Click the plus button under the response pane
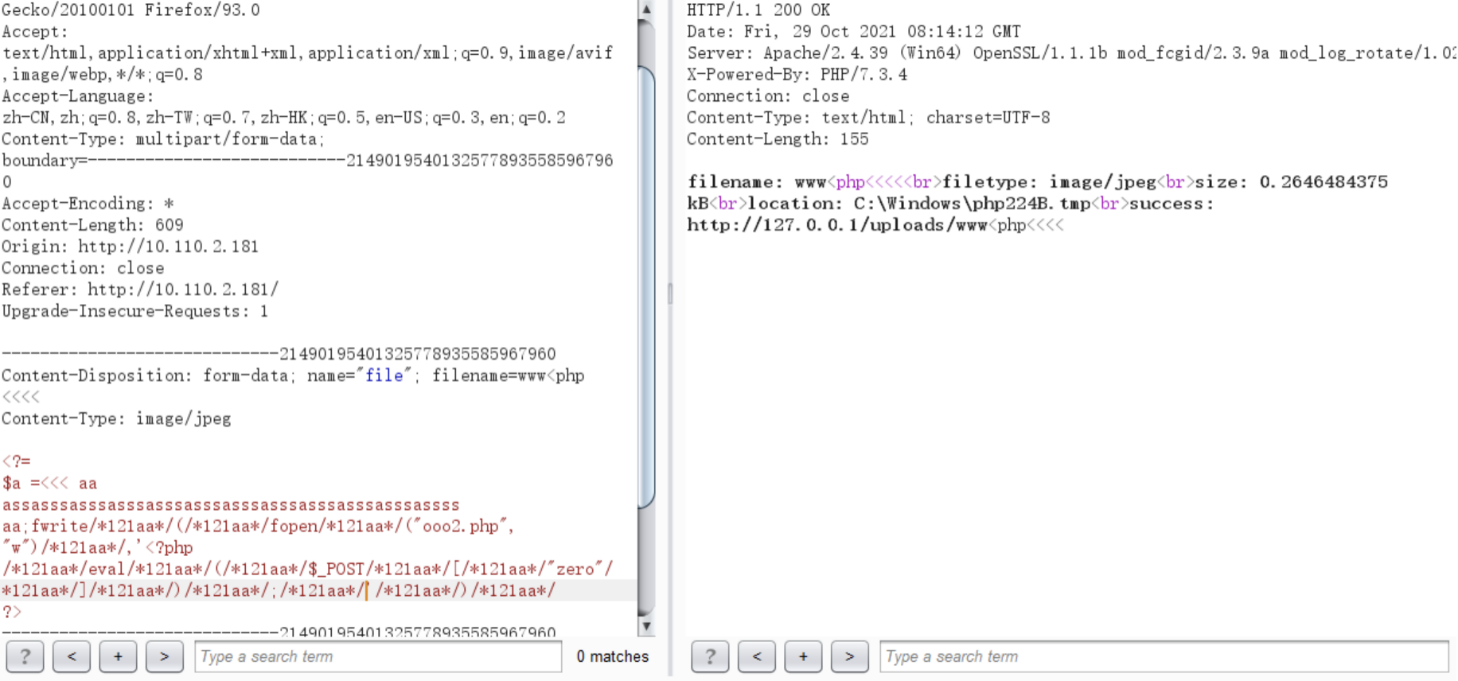 [803, 656]
